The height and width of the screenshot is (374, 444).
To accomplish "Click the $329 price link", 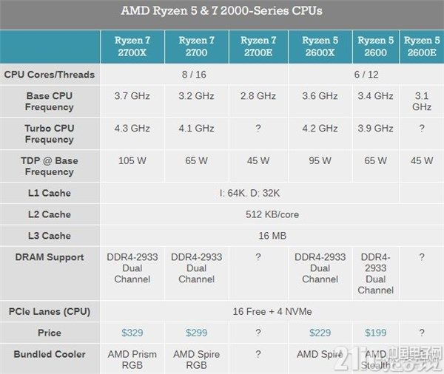I will (132, 333).
